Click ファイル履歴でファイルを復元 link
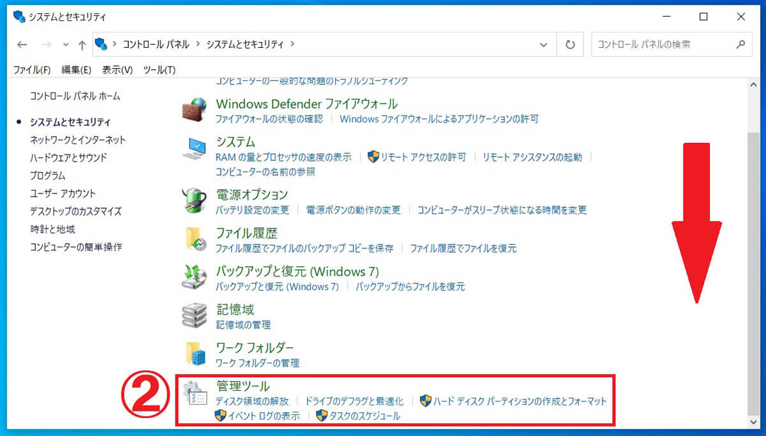 463,248
